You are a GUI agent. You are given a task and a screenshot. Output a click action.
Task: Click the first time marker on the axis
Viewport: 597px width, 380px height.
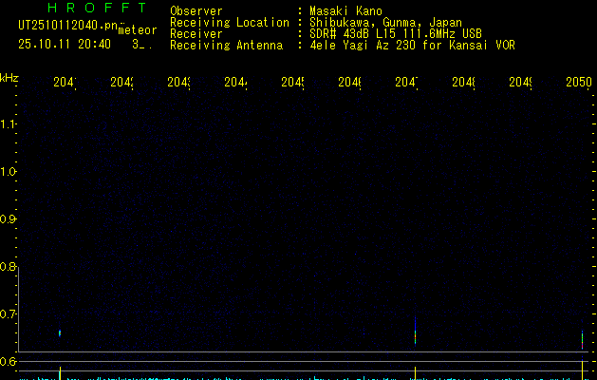(x=64, y=83)
